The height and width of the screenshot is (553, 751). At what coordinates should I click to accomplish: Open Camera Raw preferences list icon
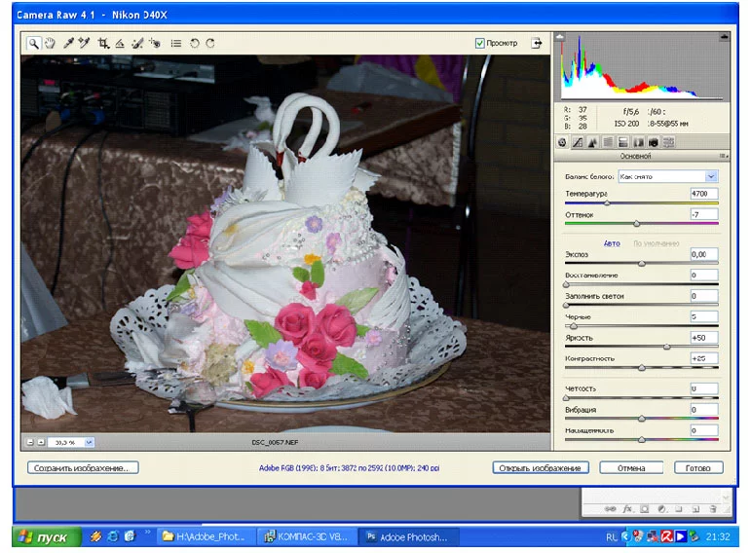pyautogui.click(x=176, y=44)
